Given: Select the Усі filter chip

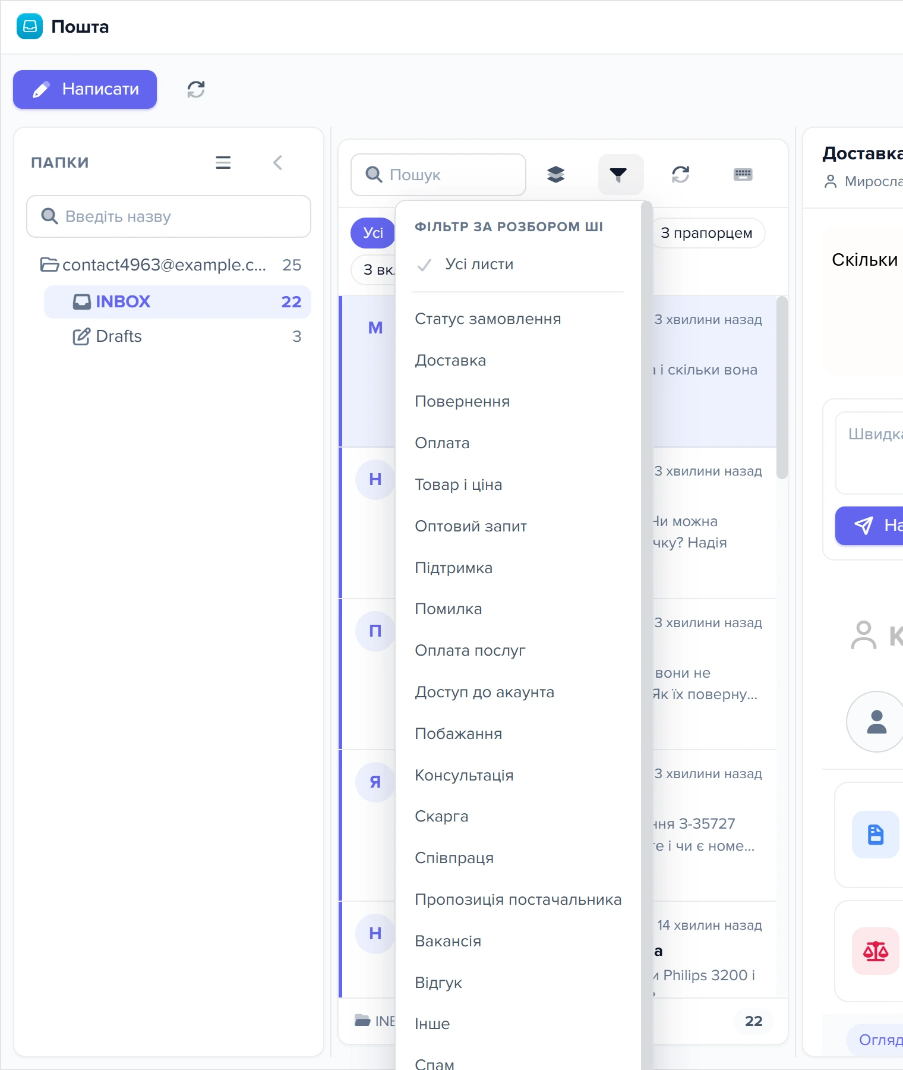Looking at the screenshot, I should pyautogui.click(x=372, y=233).
